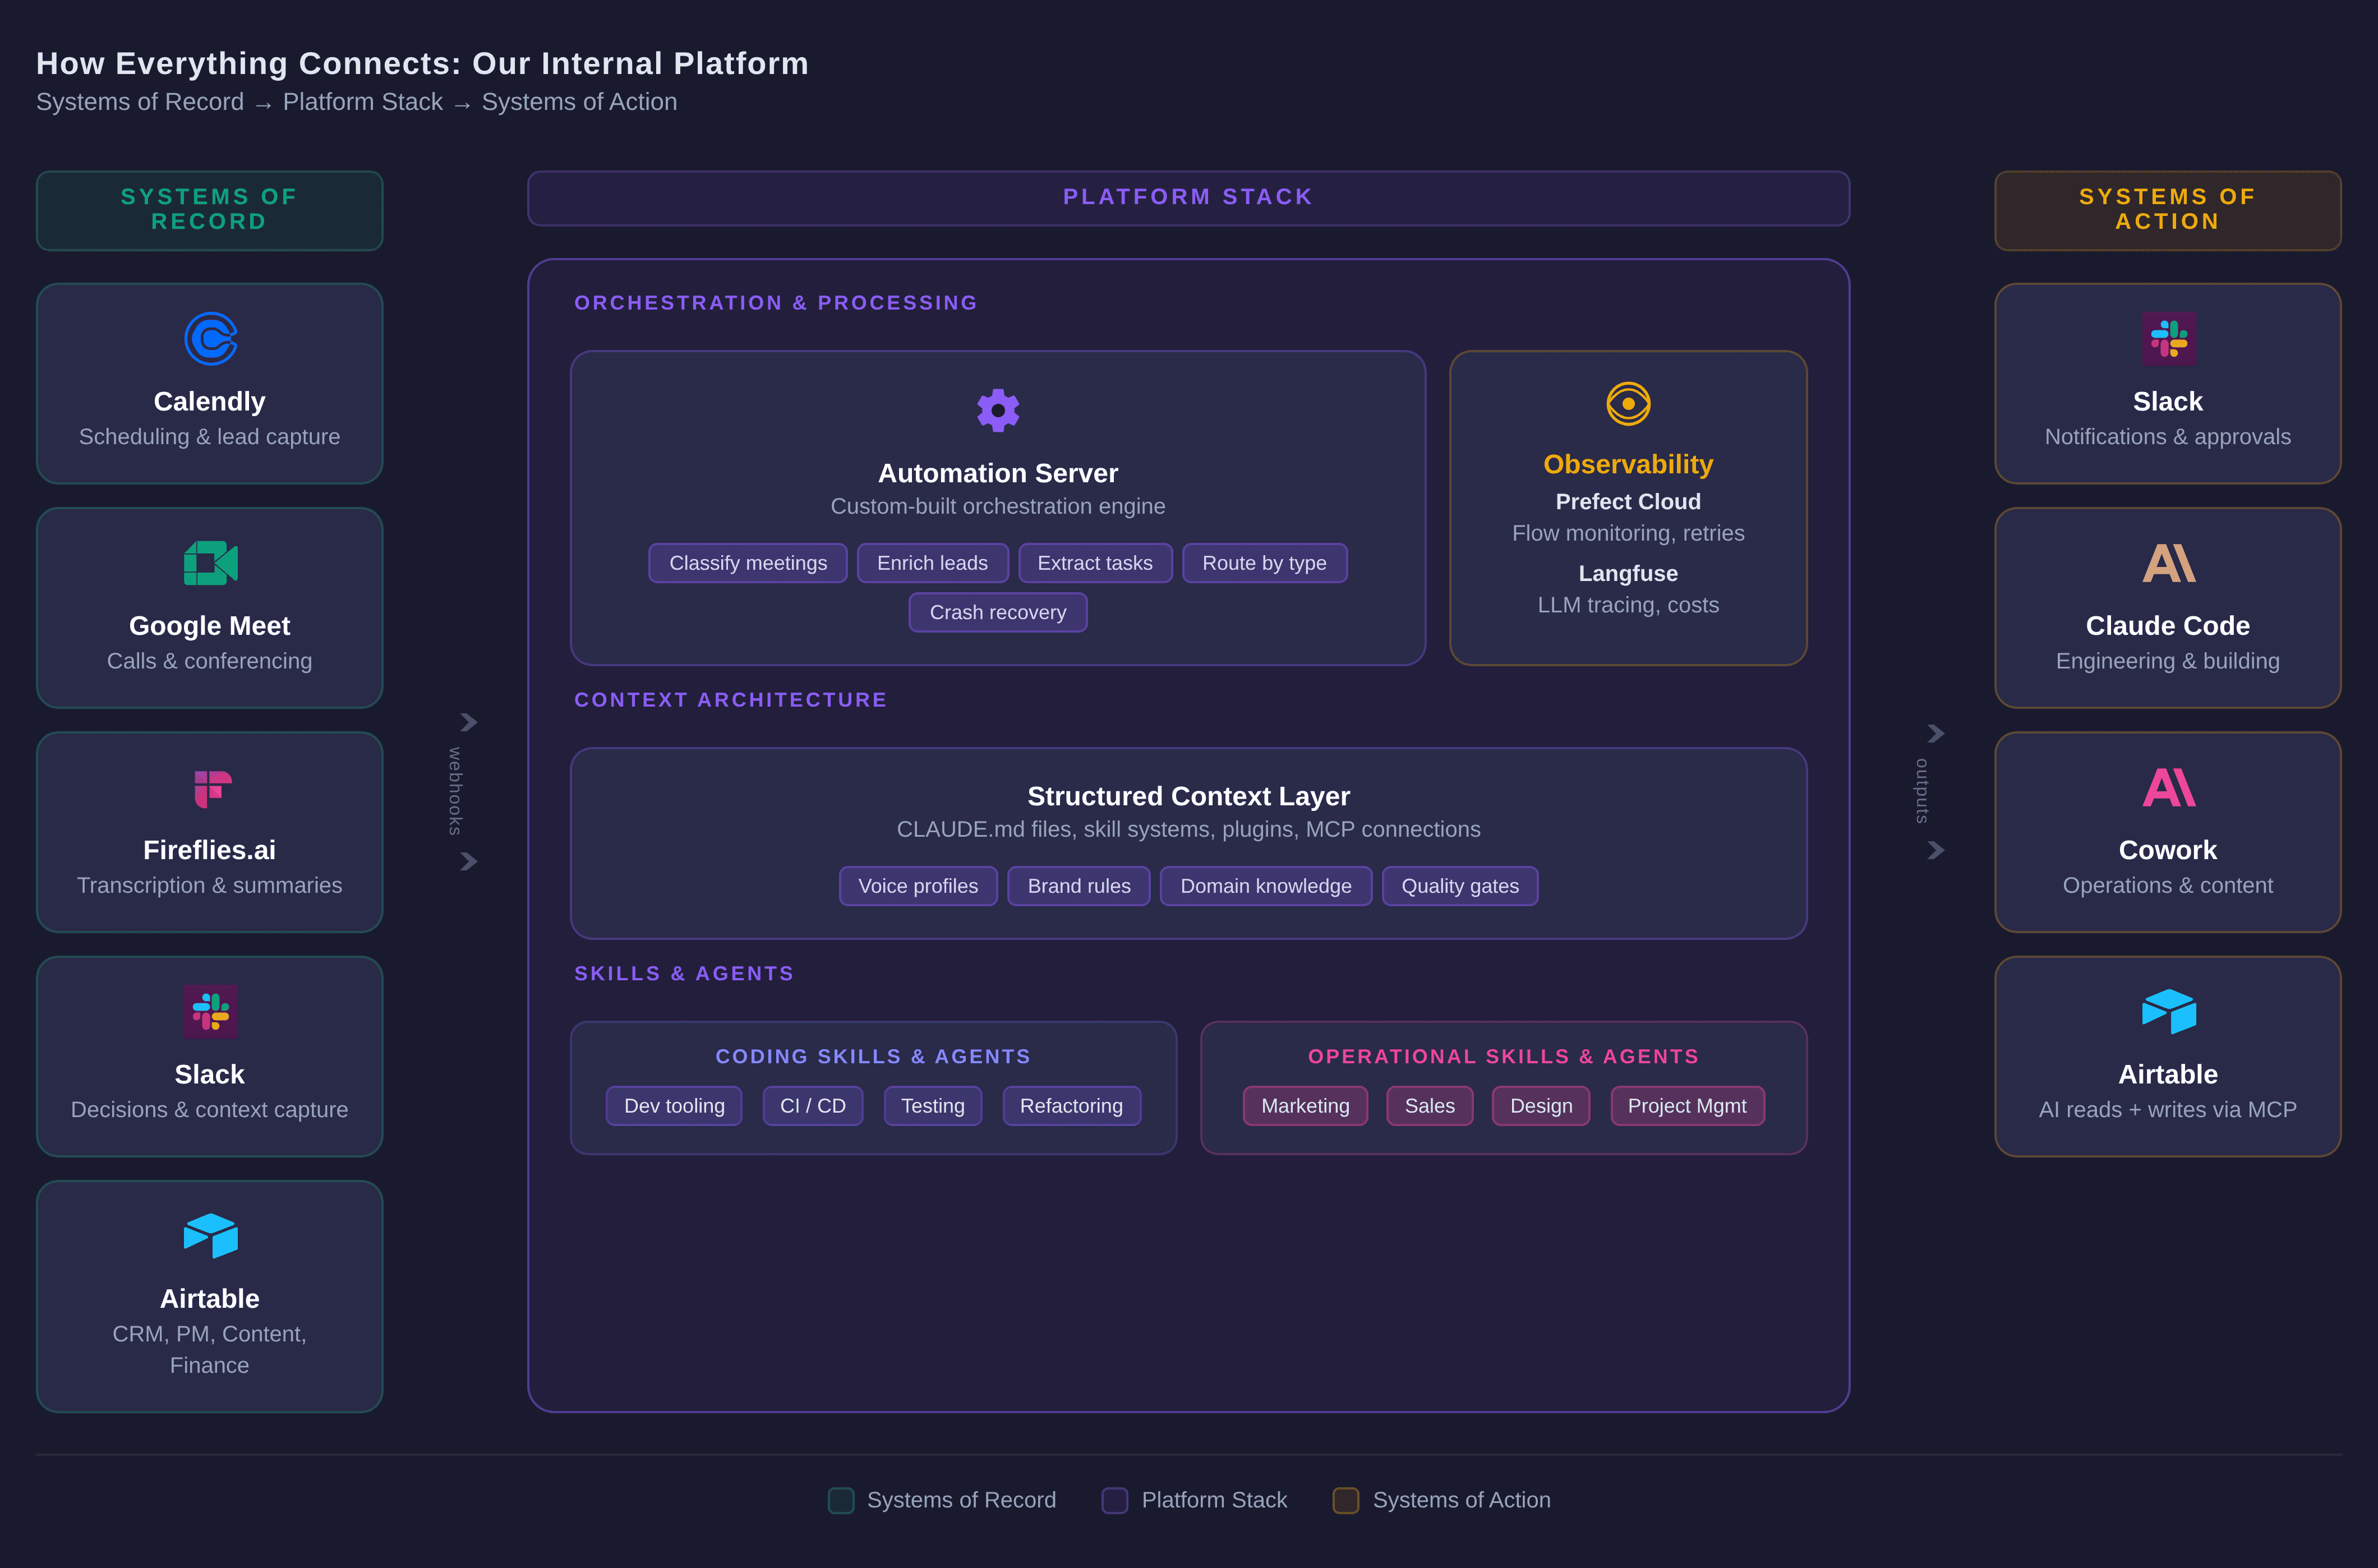
Task: Click the lower webhooks chevron arrow
Action: click(x=468, y=861)
